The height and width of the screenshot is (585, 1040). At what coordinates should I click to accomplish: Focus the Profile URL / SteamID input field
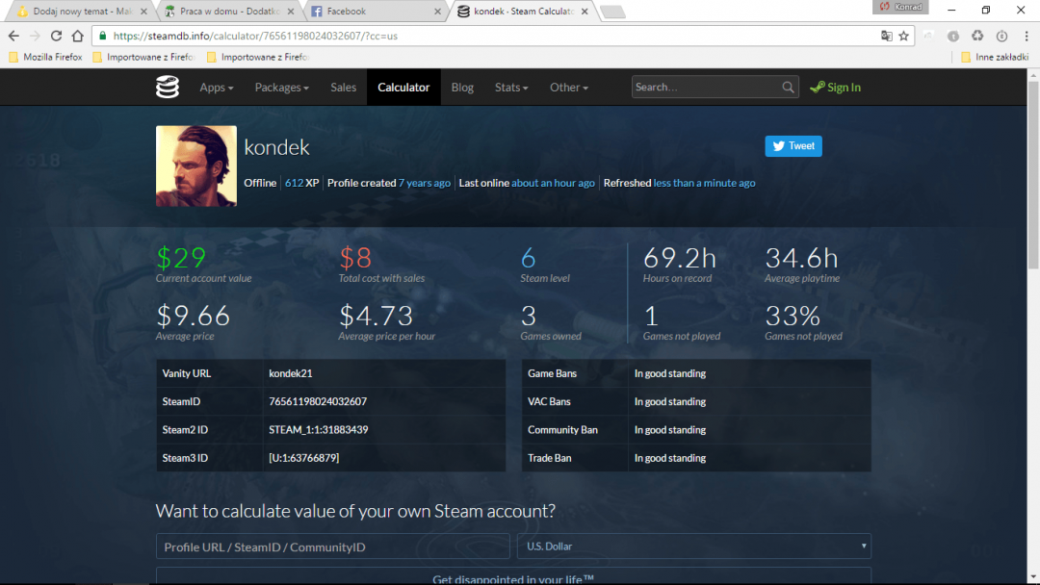tap(332, 547)
